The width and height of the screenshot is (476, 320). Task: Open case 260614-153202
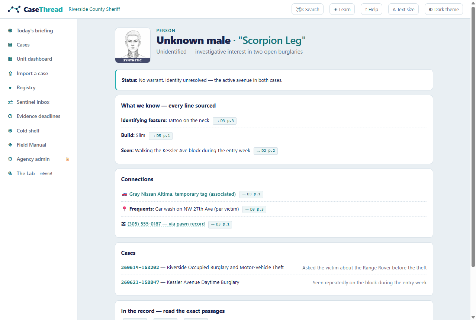pyautogui.click(x=140, y=268)
